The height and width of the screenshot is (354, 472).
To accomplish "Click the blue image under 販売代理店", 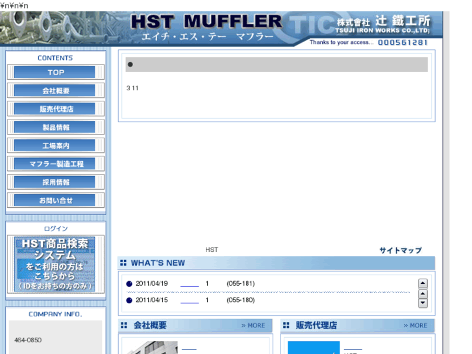I will click(x=314, y=348).
